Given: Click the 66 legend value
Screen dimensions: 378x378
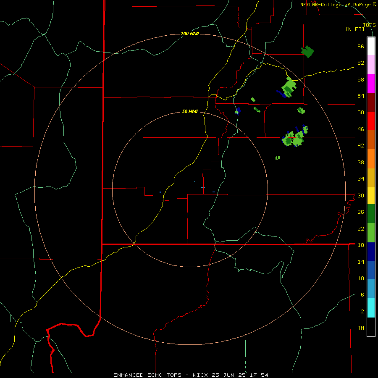Looking at the screenshot, I should [x=361, y=46].
